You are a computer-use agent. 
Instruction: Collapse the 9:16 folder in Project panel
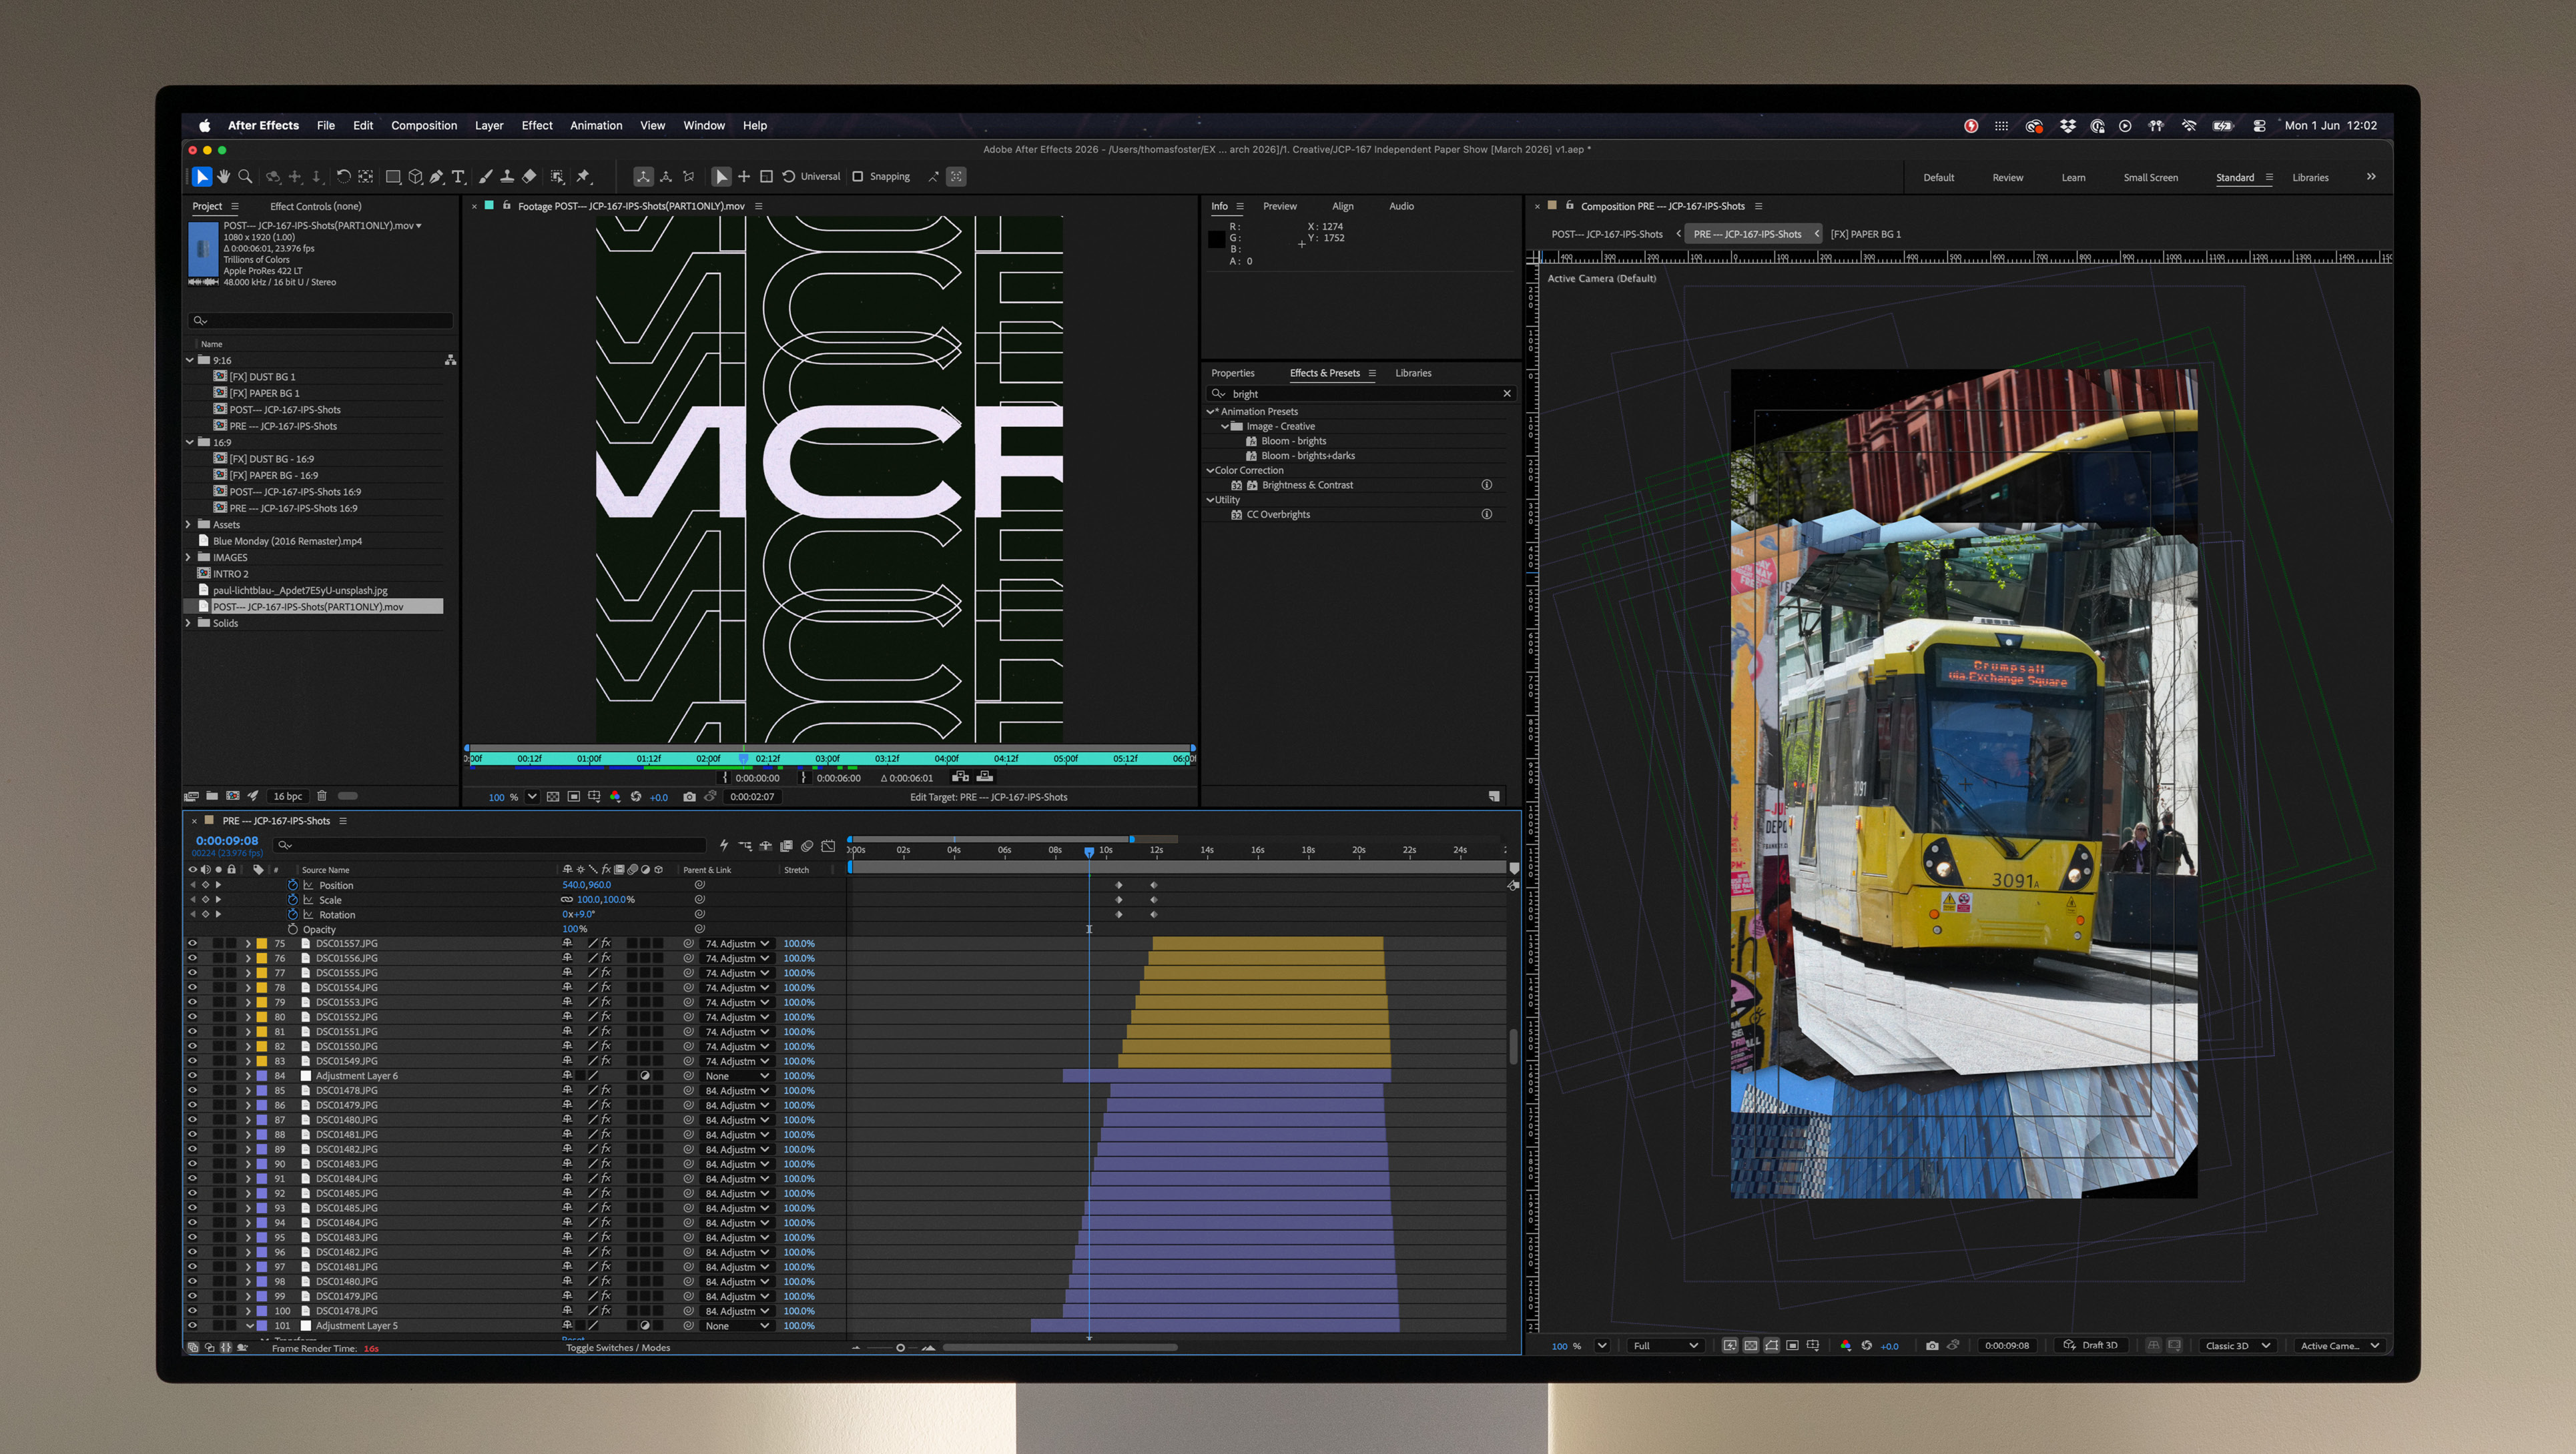click(x=190, y=359)
